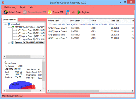Click PART003: drive letter cell
136x99 pixels.
pos(76,38)
